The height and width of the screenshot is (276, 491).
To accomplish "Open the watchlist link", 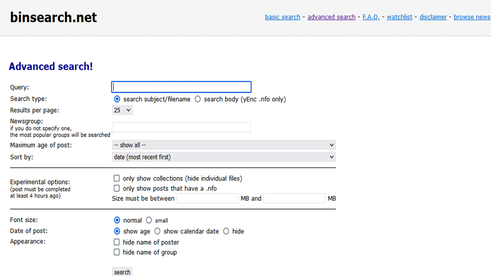I will pos(400,17).
